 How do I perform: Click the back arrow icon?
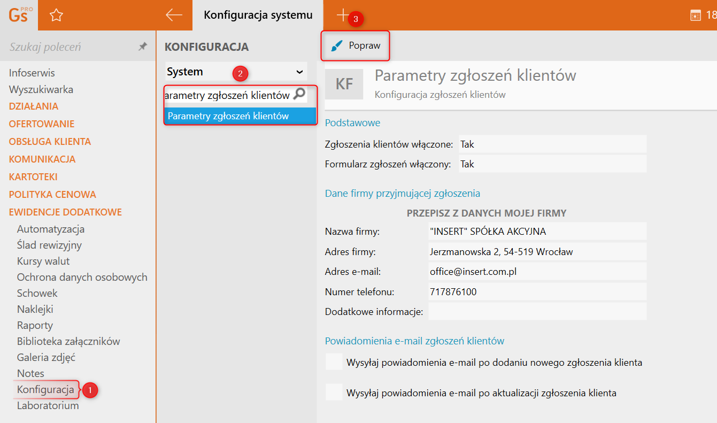tap(174, 15)
